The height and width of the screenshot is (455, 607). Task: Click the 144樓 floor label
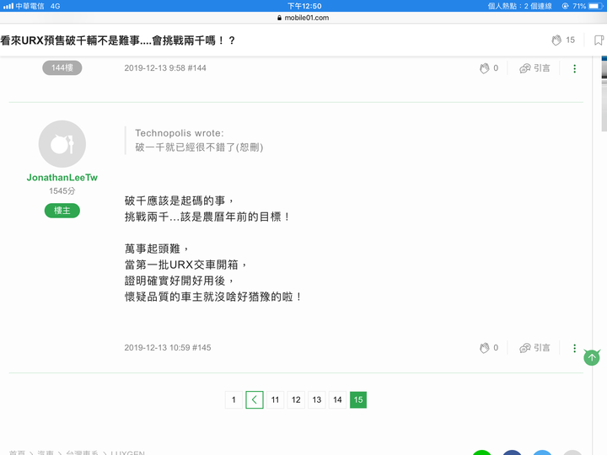62,67
